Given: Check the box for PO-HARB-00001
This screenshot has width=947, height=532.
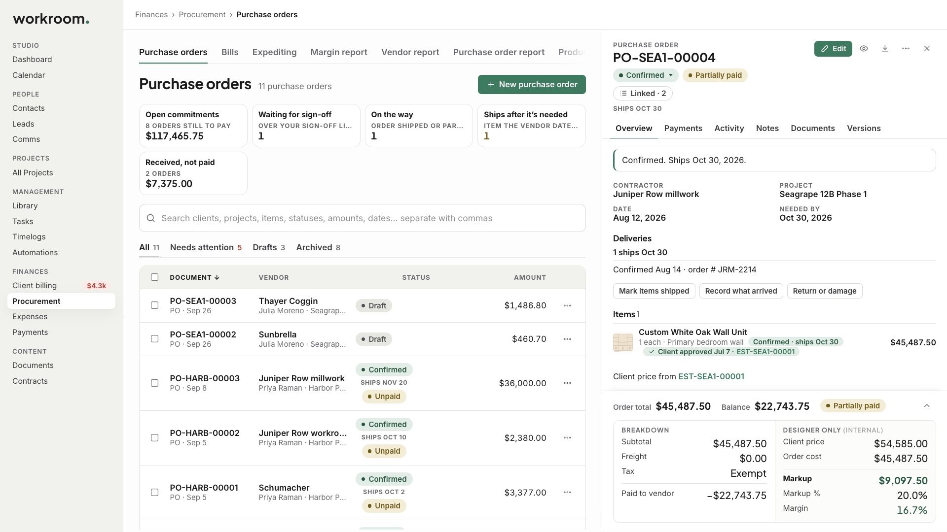Looking at the screenshot, I should (x=154, y=492).
